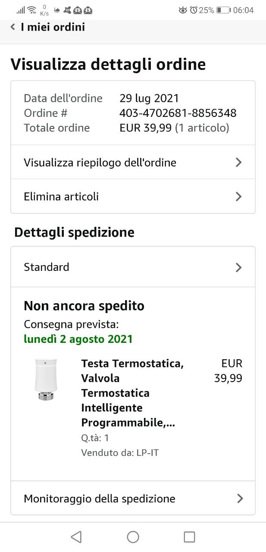Image resolution: width=266 pixels, height=552 pixels.
Task: Tap Monitoraggio della spedizione text
Action: pyautogui.click(x=100, y=499)
